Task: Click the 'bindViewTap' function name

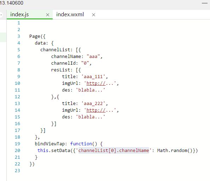Action: point(50,144)
